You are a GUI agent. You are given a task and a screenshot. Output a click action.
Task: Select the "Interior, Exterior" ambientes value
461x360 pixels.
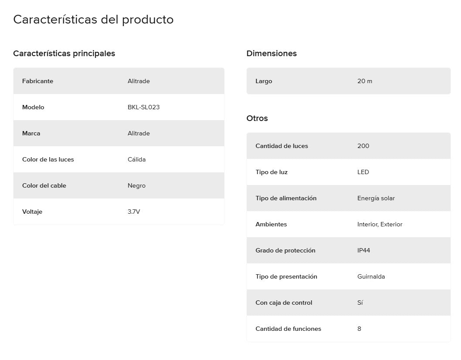click(x=379, y=225)
